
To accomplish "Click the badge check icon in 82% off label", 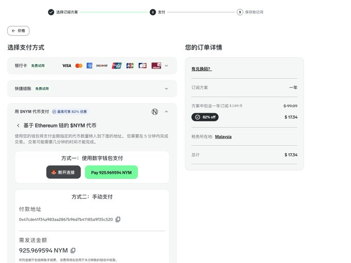I will pos(197,117).
